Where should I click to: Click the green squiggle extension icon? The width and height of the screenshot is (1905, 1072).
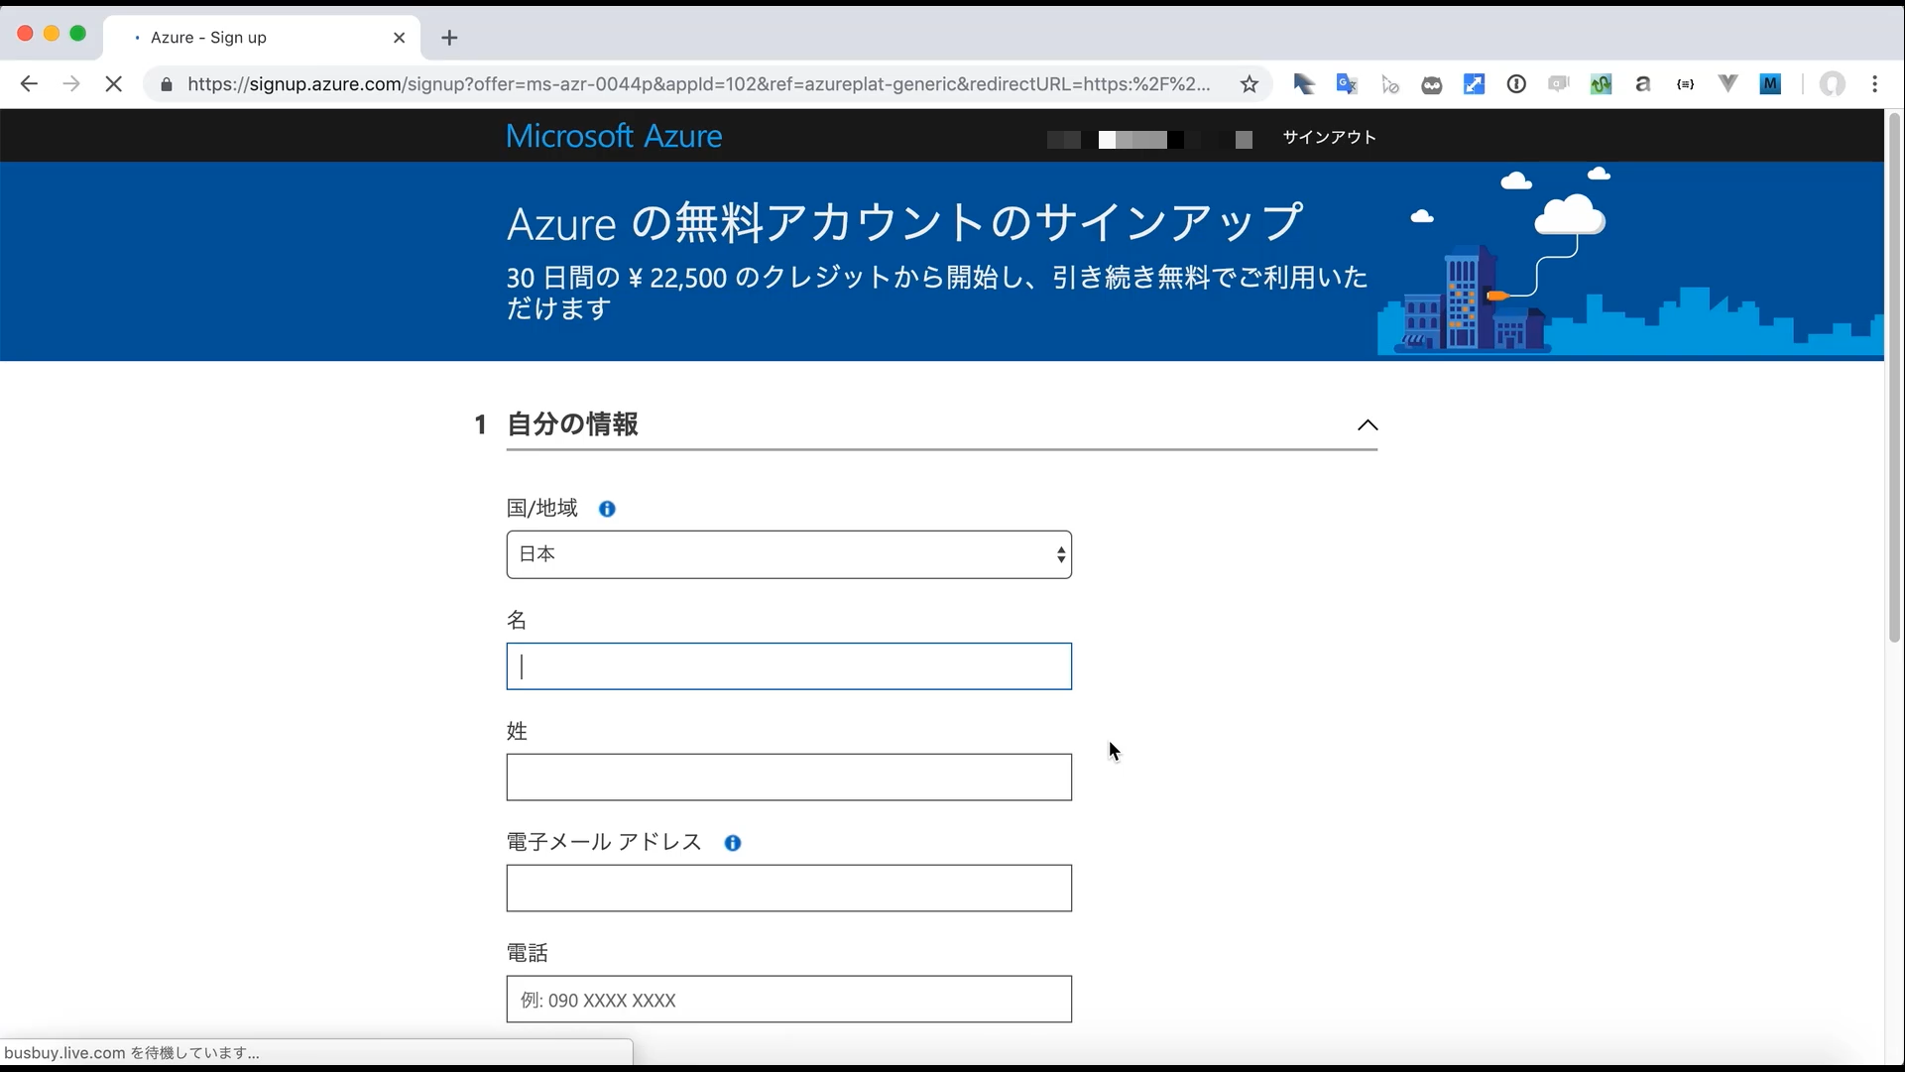click(x=1601, y=84)
